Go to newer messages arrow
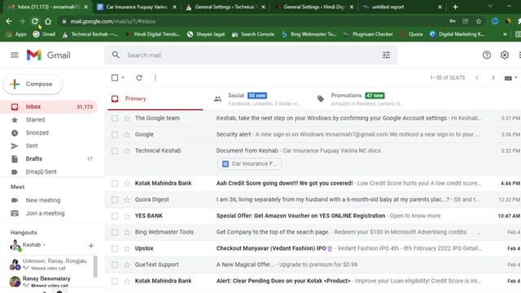Image resolution: width=521 pixels, height=293 pixels. tap(477, 78)
